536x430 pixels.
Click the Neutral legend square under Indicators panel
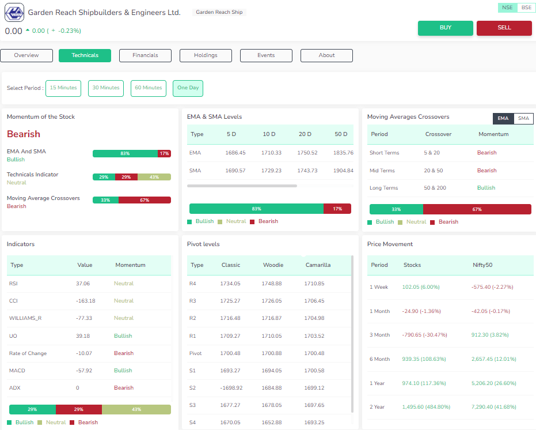(40, 423)
